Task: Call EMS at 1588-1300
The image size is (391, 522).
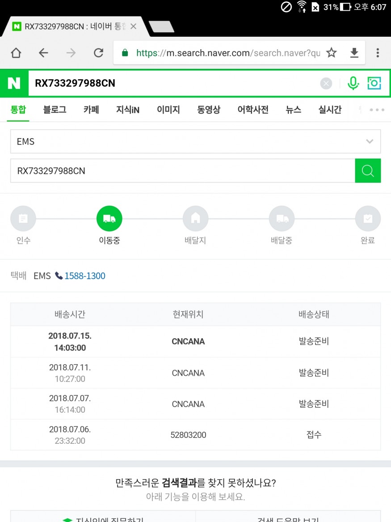Action: point(84,276)
